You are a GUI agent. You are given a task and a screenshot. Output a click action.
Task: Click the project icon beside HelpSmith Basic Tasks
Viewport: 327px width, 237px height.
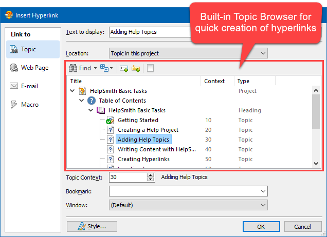[82, 91]
